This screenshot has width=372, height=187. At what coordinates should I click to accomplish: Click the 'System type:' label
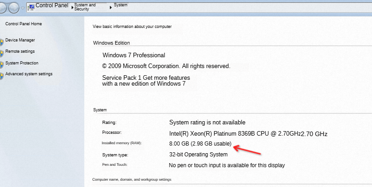click(x=115, y=155)
